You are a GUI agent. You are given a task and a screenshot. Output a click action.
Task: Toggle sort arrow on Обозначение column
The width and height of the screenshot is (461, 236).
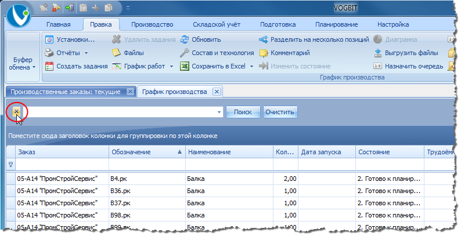[x=179, y=152]
